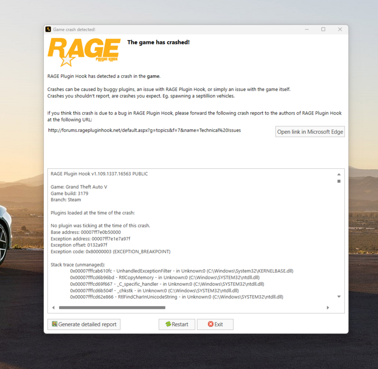Image resolution: width=378 pixels, height=369 pixels.
Task: Maximize the Game crash detected window
Action: tap(323, 30)
